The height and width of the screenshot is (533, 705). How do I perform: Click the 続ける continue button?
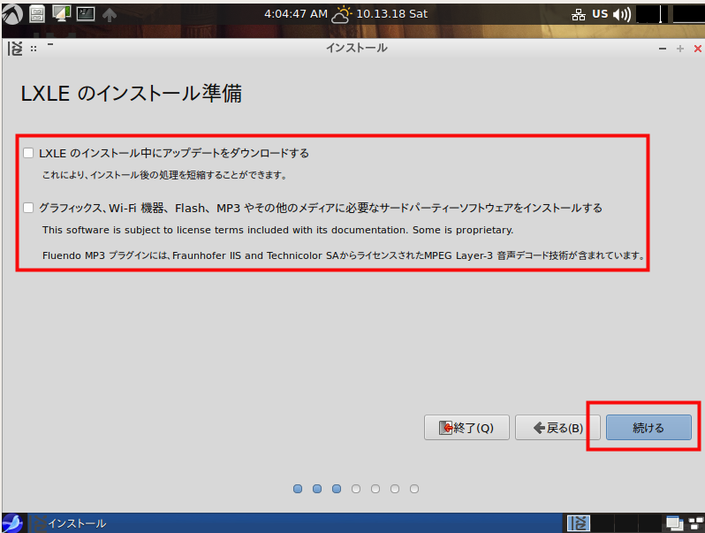[x=648, y=427]
